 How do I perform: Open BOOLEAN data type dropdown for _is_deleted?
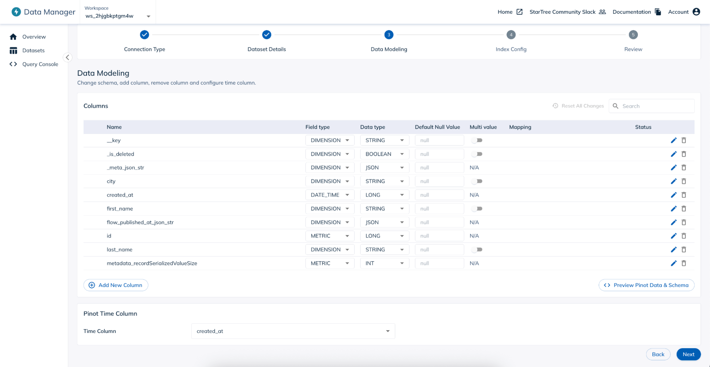coord(385,154)
